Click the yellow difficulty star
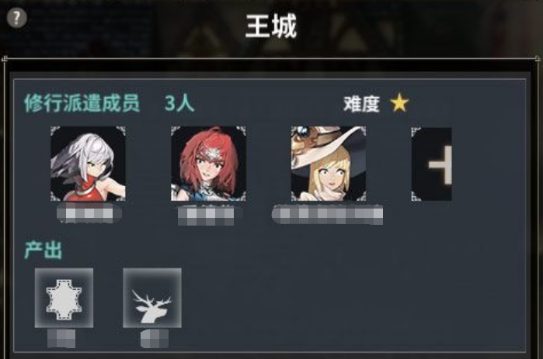This screenshot has height=359, width=543. pyautogui.click(x=399, y=102)
